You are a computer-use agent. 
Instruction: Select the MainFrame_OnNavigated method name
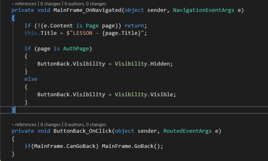87,10
